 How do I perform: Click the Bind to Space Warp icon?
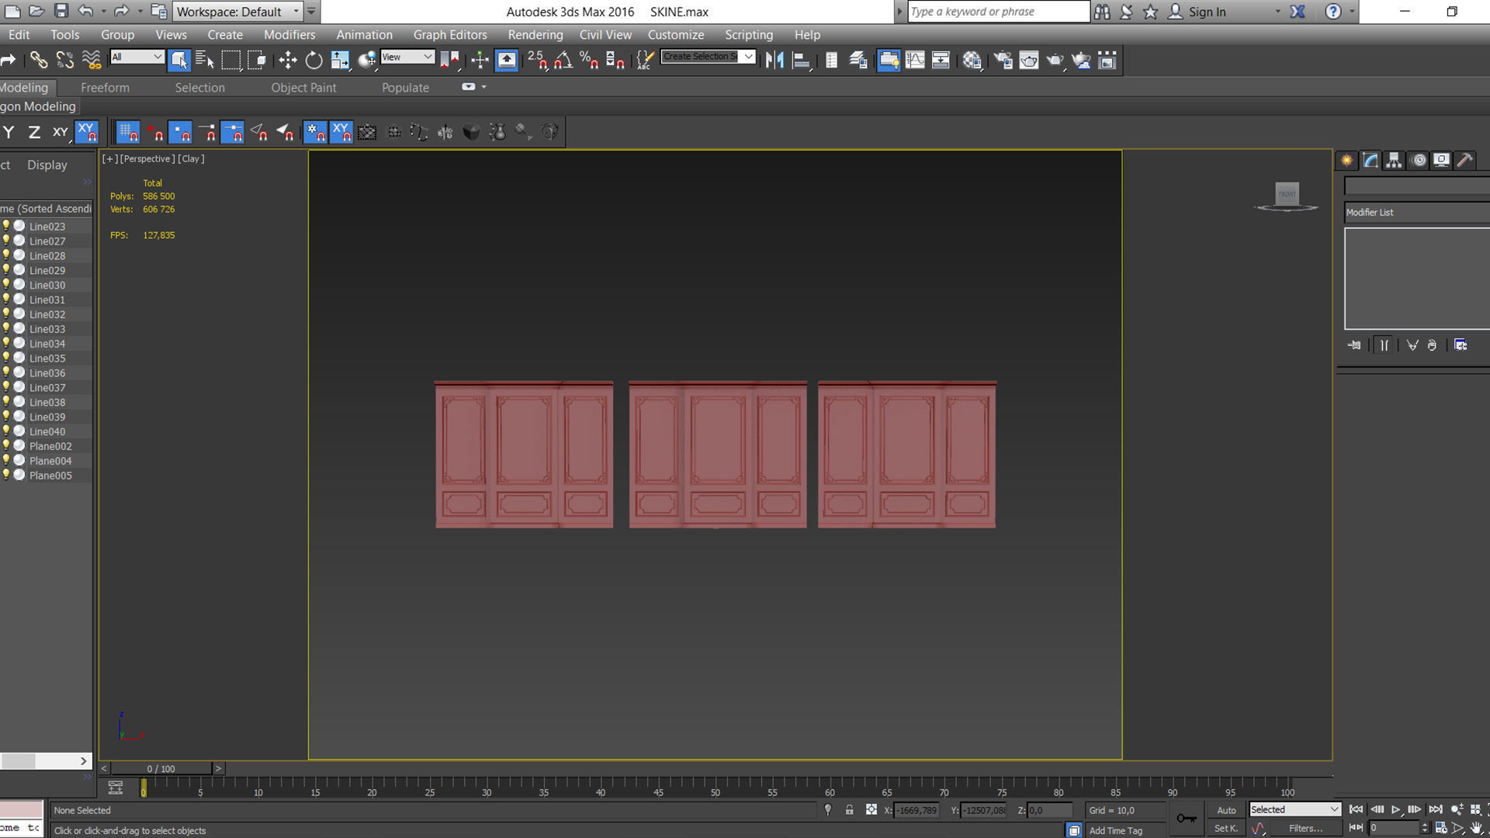(92, 60)
